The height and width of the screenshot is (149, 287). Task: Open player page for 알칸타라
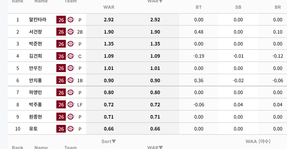(x=38, y=20)
